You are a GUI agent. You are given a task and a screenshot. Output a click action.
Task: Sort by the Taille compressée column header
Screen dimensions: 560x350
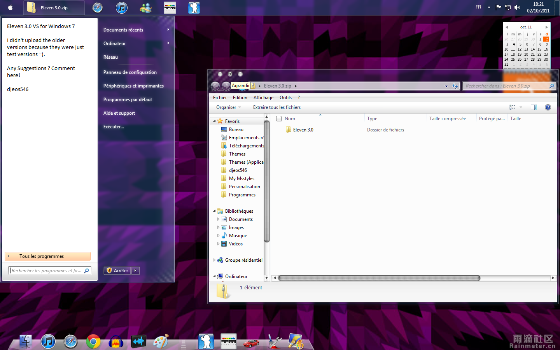click(x=448, y=119)
